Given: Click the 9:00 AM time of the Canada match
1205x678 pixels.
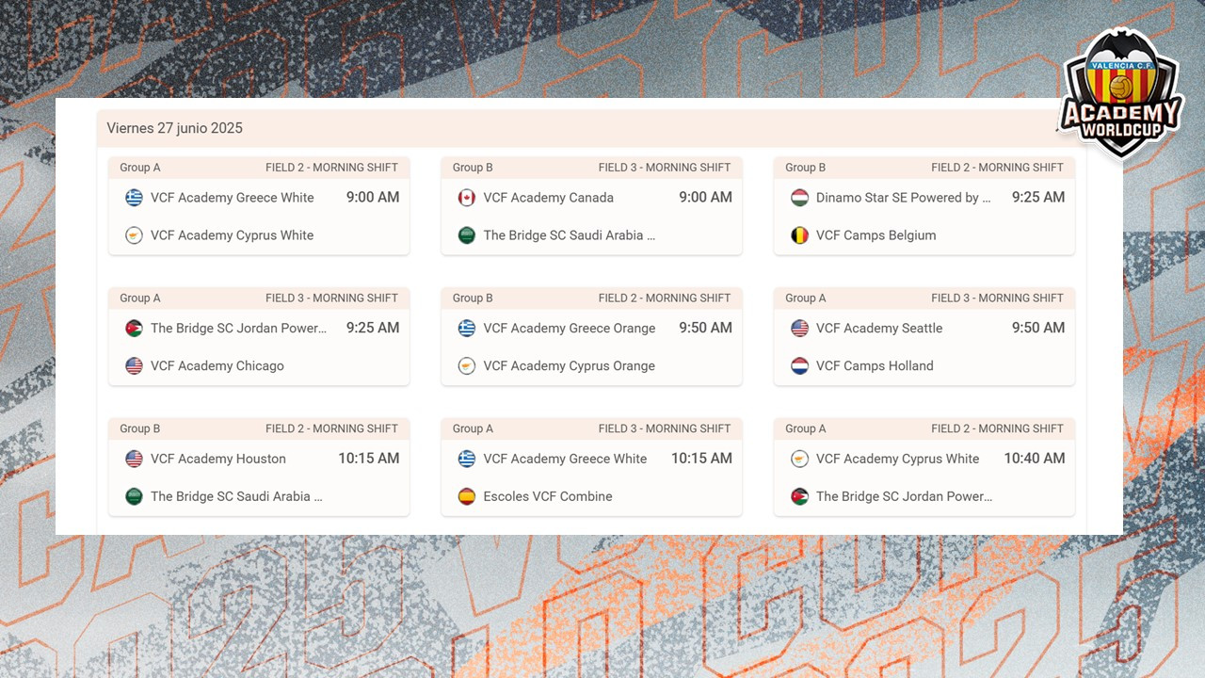Looking at the screenshot, I should [706, 198].
